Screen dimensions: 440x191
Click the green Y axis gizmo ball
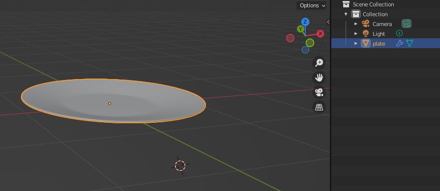pos(300,29)
